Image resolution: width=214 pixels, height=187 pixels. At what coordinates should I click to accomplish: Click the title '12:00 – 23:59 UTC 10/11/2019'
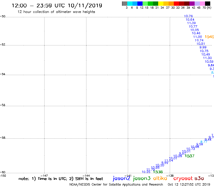point(57,5)
